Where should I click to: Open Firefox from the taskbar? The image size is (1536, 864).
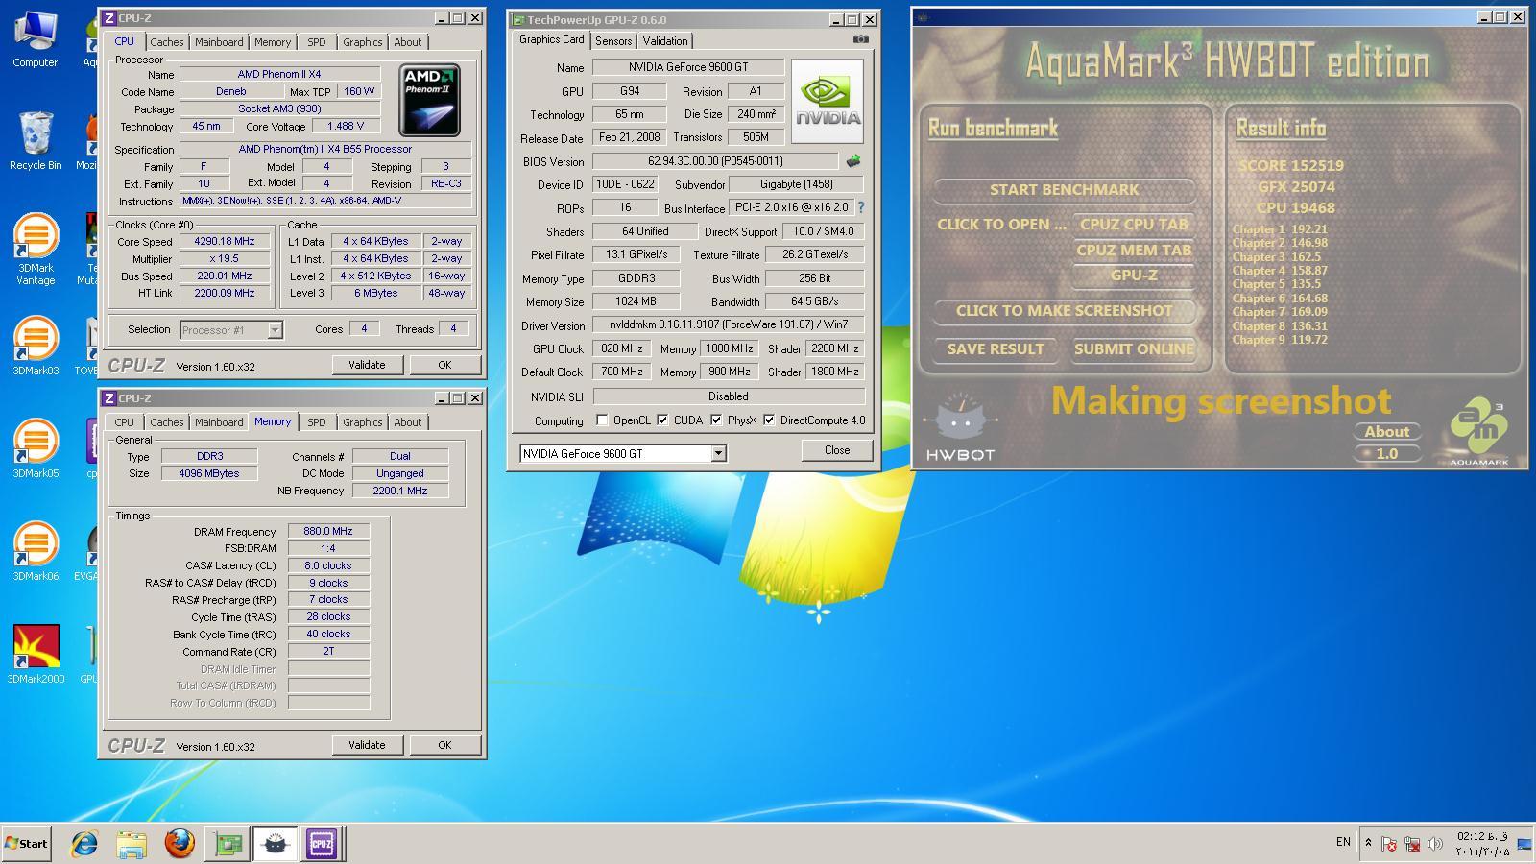pos(180,844)
